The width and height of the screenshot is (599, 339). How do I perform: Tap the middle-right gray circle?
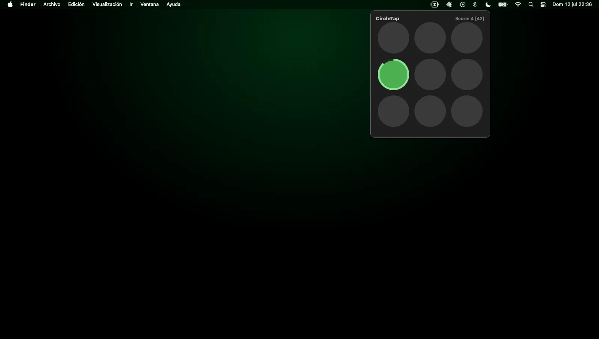tap(467, 74)
